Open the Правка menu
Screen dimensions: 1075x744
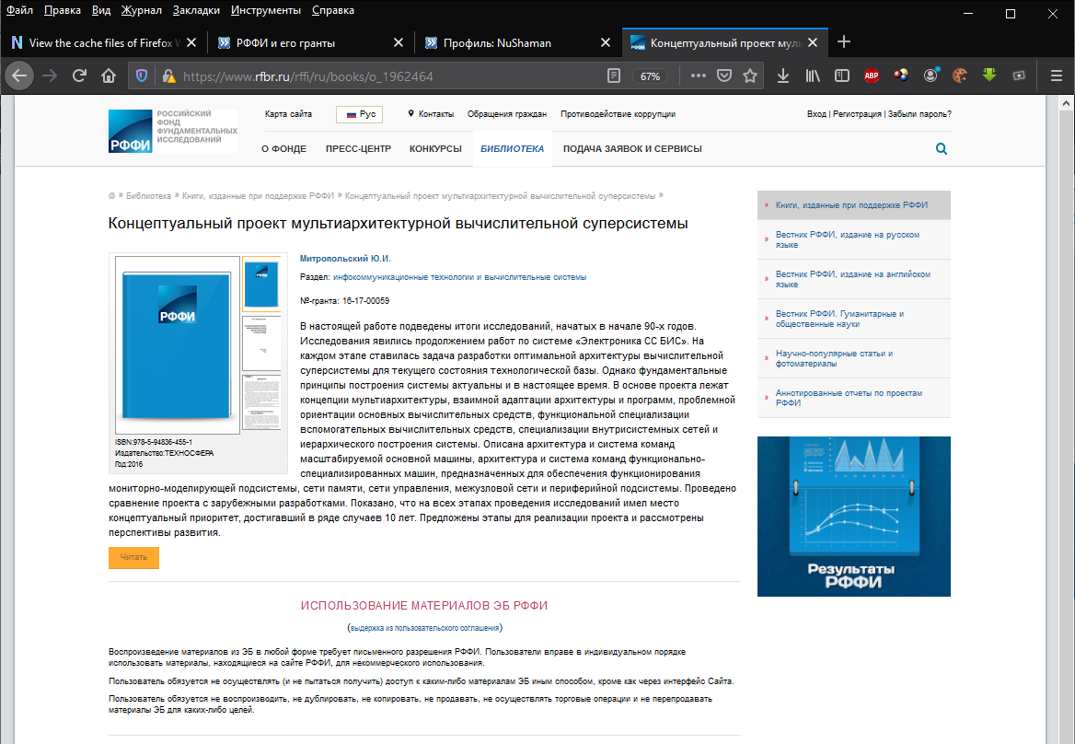[63, 10]
